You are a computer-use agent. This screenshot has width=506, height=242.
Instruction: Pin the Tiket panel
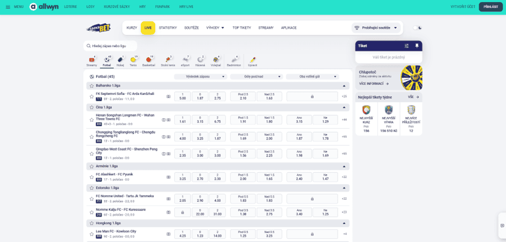coord(417,46)
